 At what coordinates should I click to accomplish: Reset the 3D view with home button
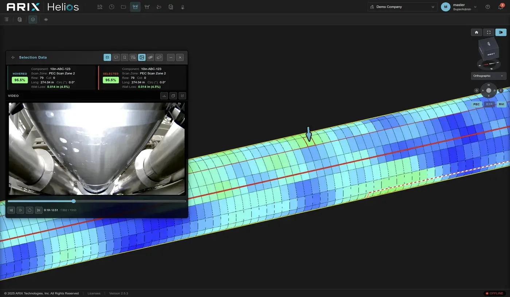(476, 32)
